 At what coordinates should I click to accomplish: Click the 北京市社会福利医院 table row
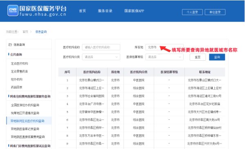(x=142, y=96)
